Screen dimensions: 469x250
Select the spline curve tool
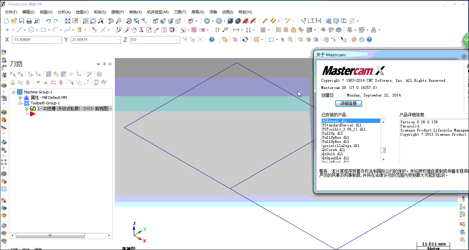pyautogui.click(x=68, y=30)
